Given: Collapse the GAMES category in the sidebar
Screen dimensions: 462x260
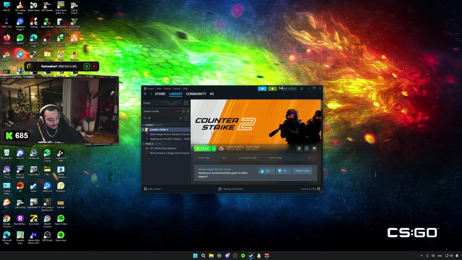Looking at the screenshot, I should pos(143,125).
